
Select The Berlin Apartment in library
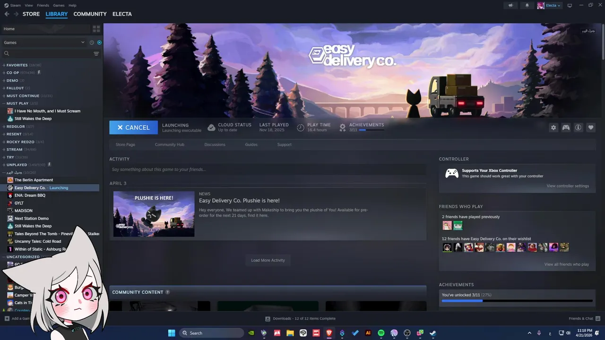[34, 180]
